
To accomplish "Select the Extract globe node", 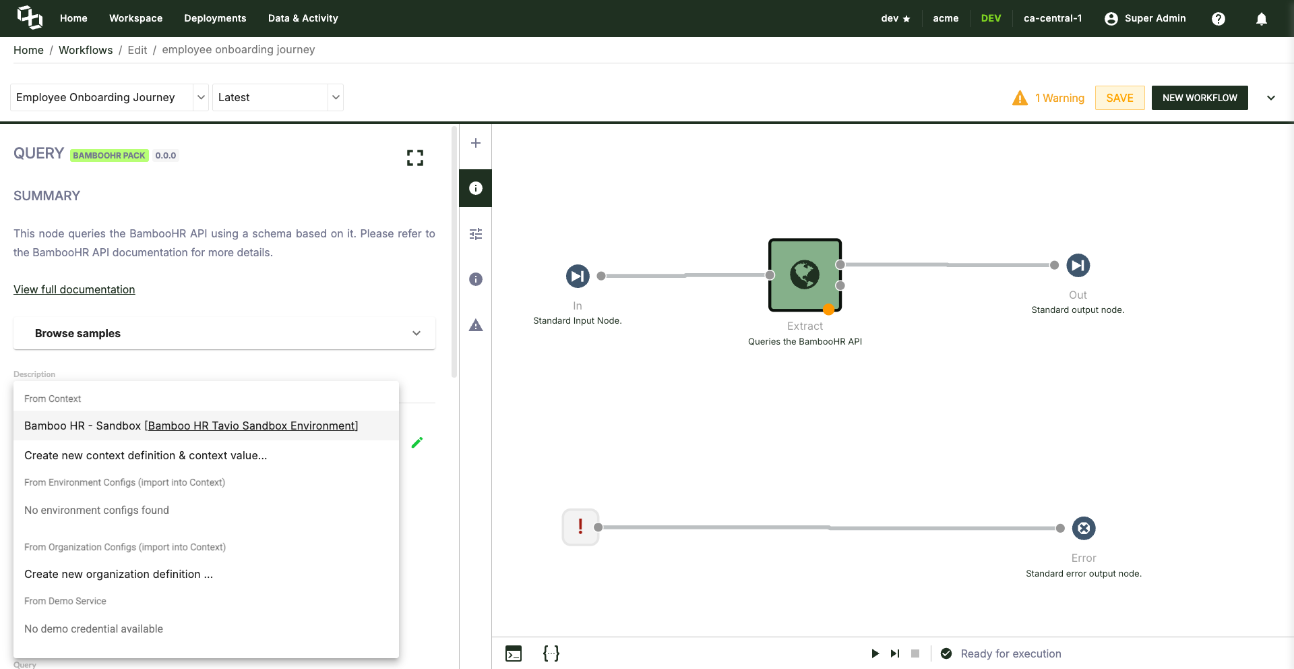I will coord(805,274).
